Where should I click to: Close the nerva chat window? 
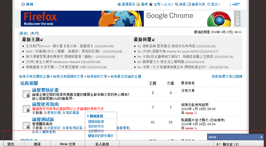(262, 137)
